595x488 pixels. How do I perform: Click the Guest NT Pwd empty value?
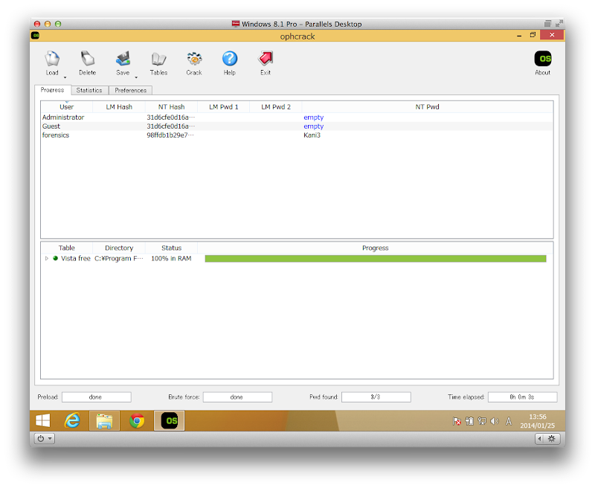(x=313, y=126)
